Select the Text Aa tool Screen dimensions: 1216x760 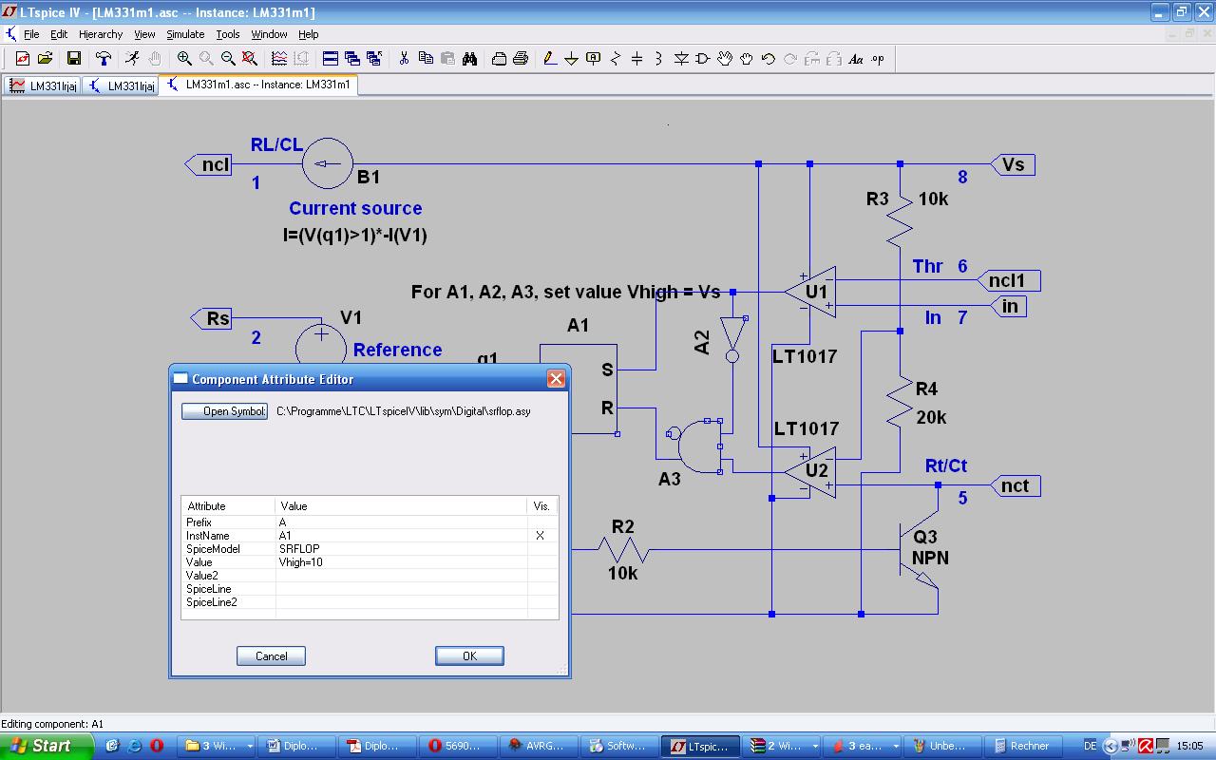(856, 59)
